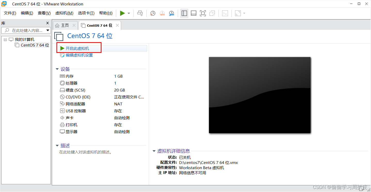Click the green power-on toolbar icon
The width and height of the screenshot is (371, 192).
[x=122, y=13]
